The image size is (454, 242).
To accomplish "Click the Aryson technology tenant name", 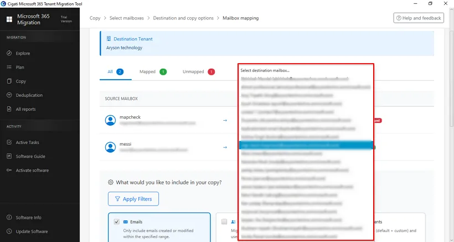I will [124, 48].
